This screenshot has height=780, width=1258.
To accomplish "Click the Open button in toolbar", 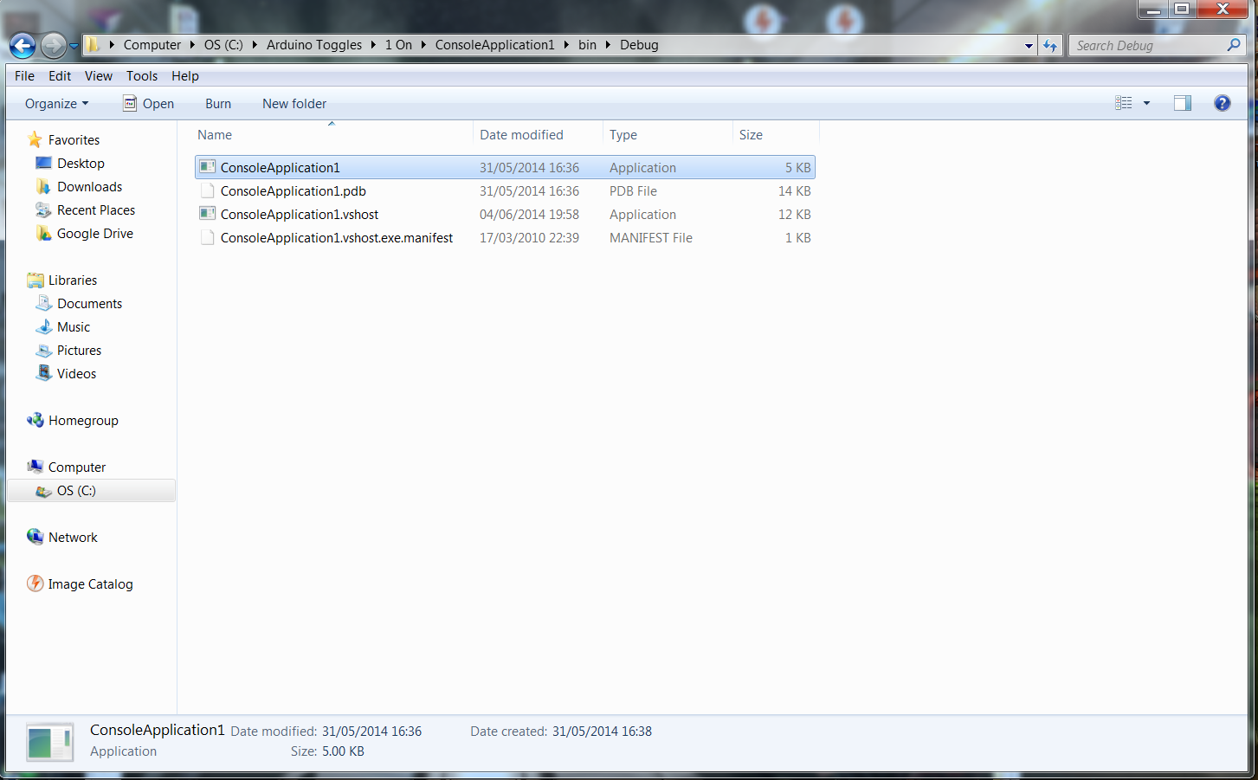I will coord(149,103).
